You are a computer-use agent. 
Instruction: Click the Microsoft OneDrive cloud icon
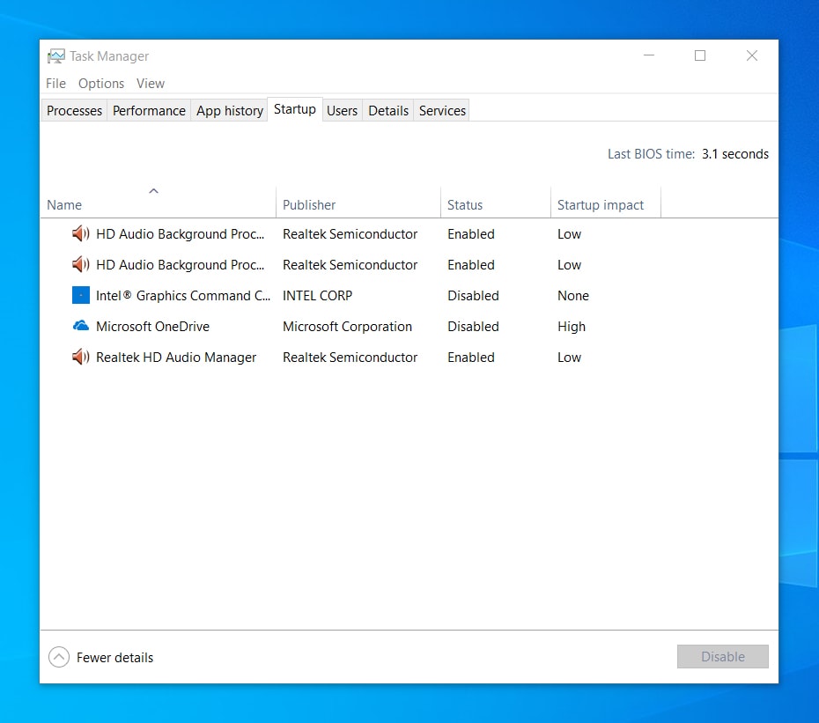click(80, 326)
